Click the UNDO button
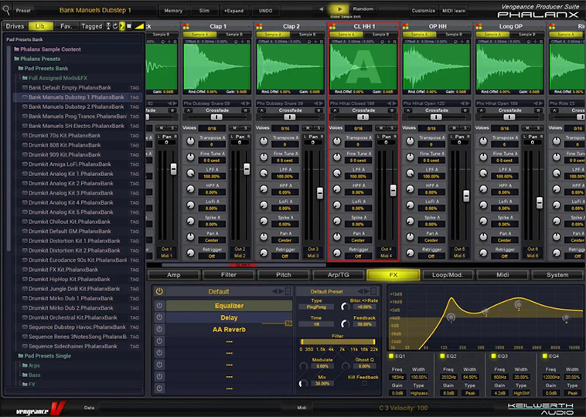 click(x=265, y=11)
